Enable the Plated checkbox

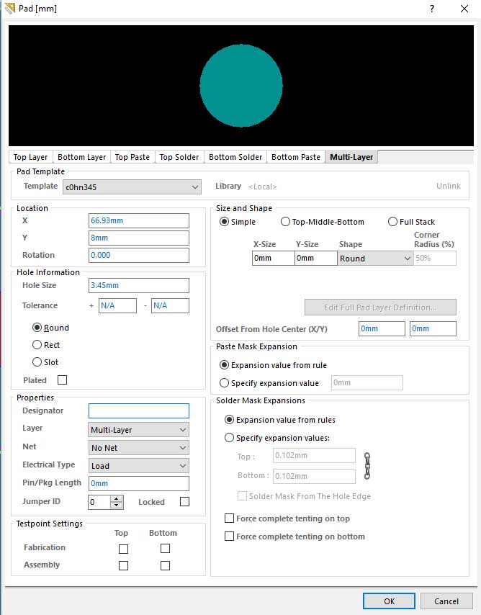coord(62,380)
